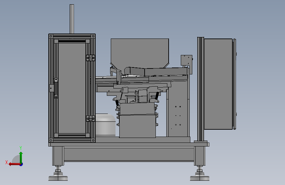The width and height of the screenshot is (285, 185).
Task: Click the blue Z axis dot of the triad
Action: coord(21,164)
